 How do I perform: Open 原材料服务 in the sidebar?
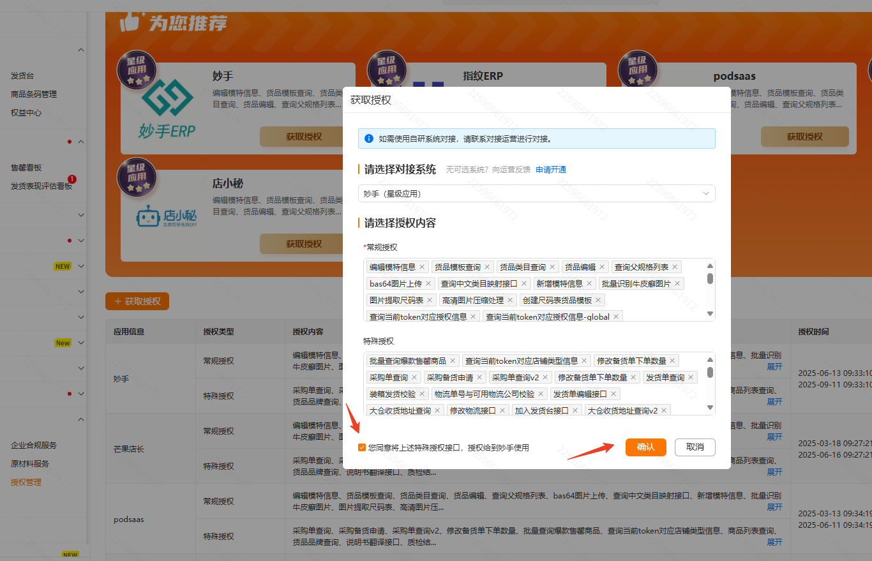(x=30, y=463)
